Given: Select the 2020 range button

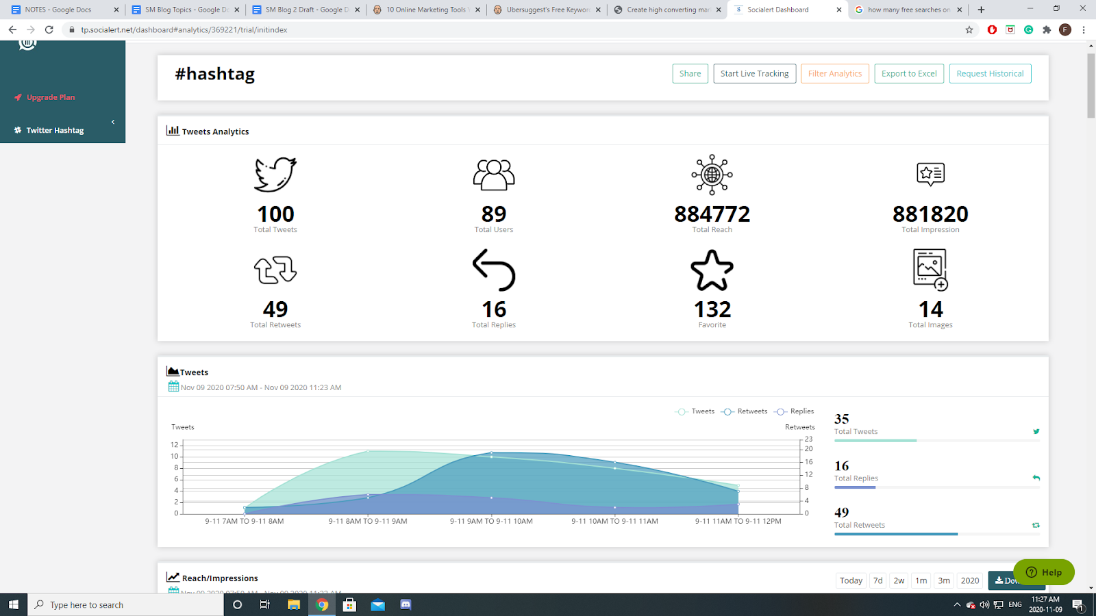Looking at the screenshot, I should tap(970, 580).
